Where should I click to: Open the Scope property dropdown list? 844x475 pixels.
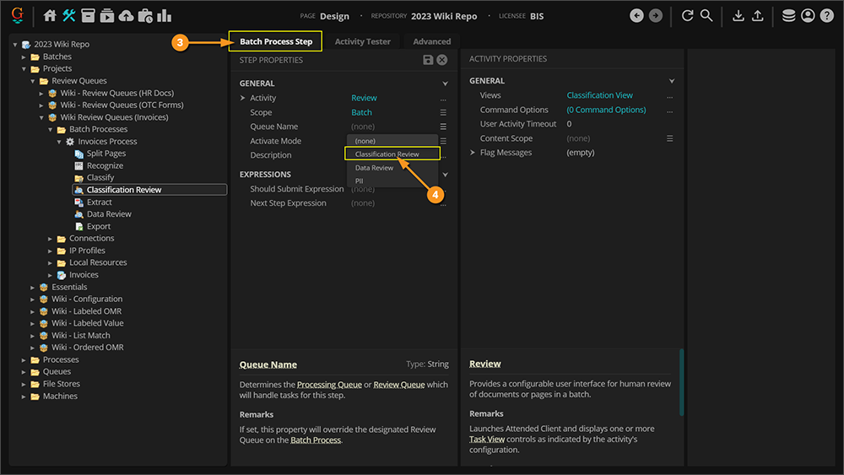click(443, 112)
